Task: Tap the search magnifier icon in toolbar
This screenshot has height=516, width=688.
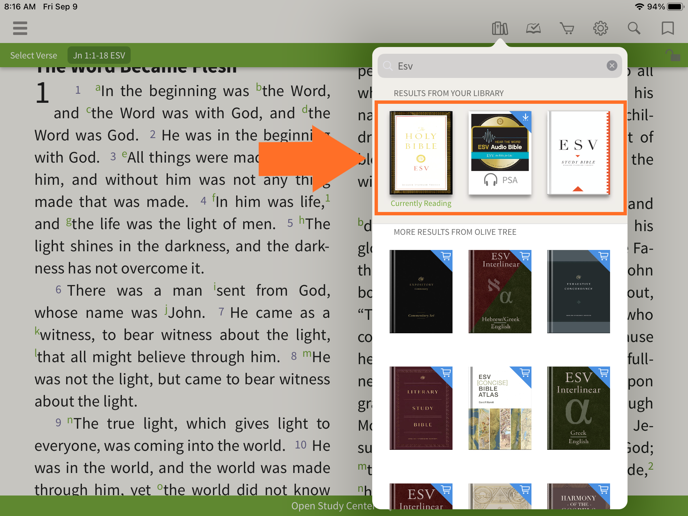Action: [634, 29]
